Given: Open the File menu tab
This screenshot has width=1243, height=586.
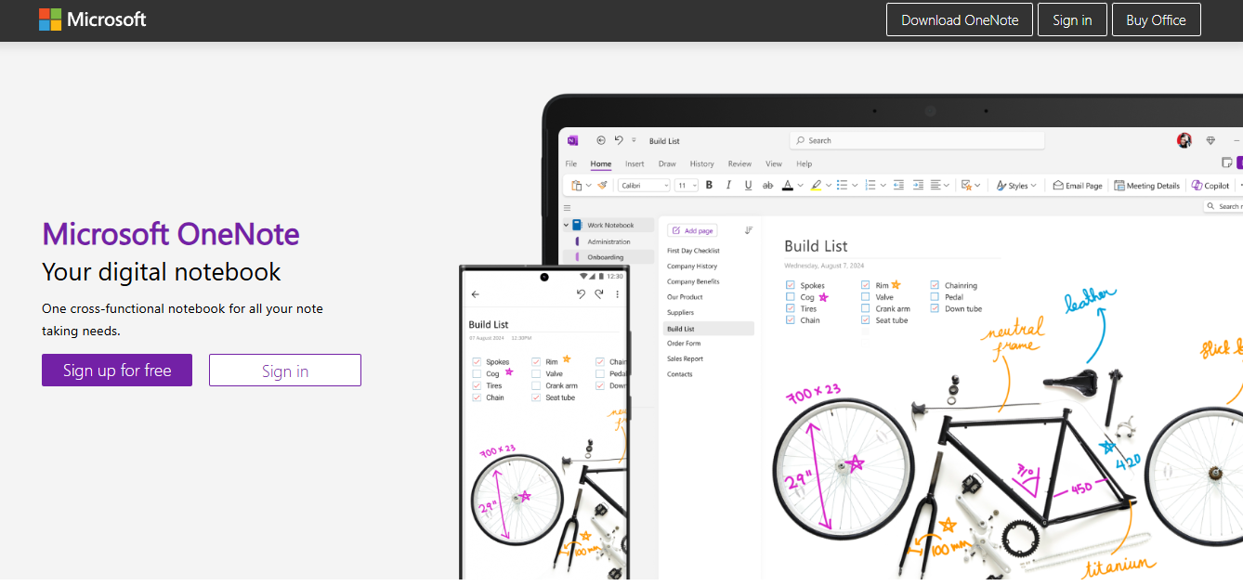Looking at the screenshot, I should [x=571, y=163].
